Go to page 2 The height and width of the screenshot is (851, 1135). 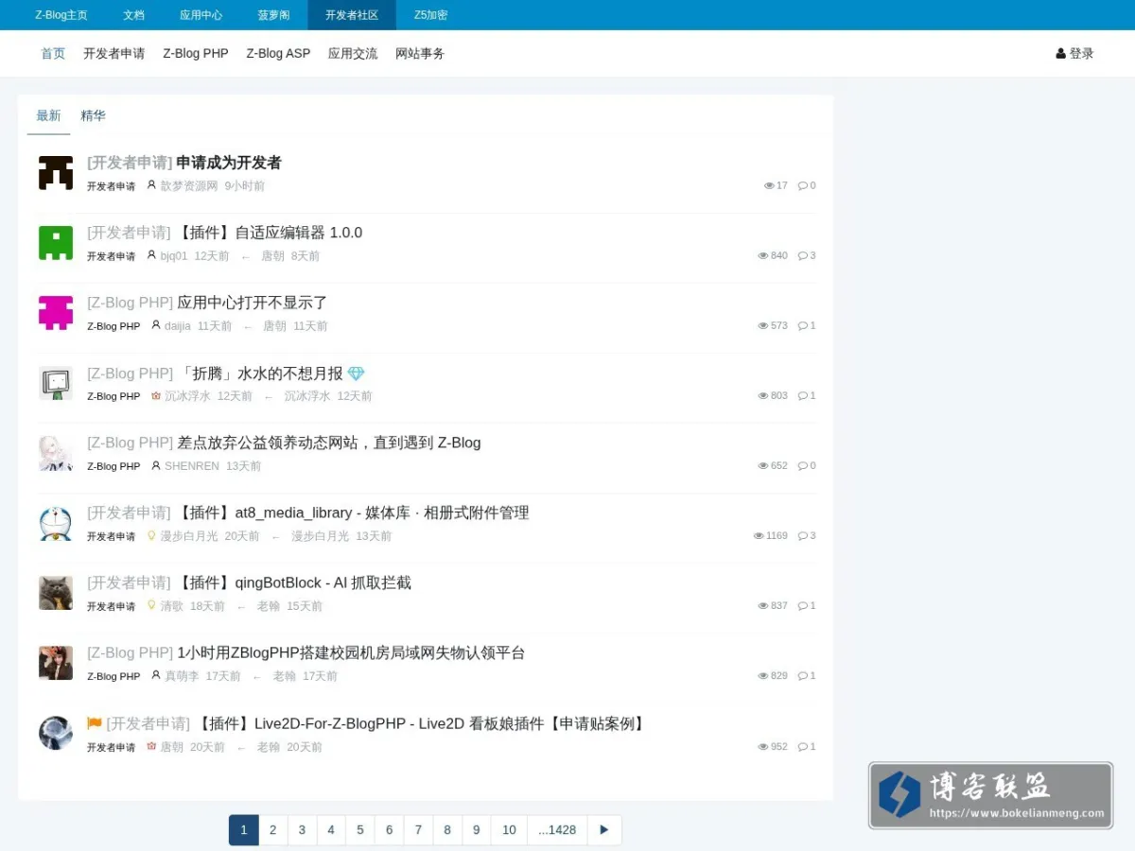click(272, 830)
